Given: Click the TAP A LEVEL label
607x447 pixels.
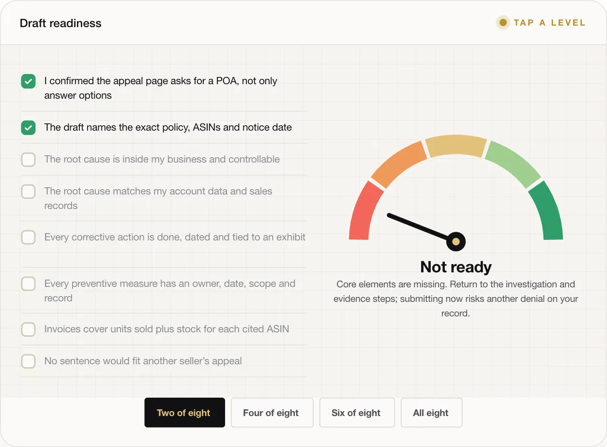Looking at the screenshot, I should pos(549,23).
